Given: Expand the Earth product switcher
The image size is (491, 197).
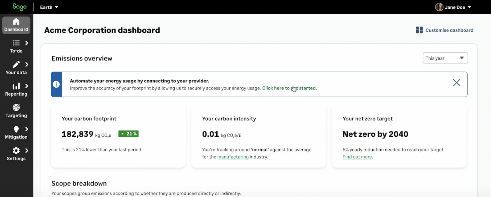Looking at the screenshot, I should (x=49, y=7).
